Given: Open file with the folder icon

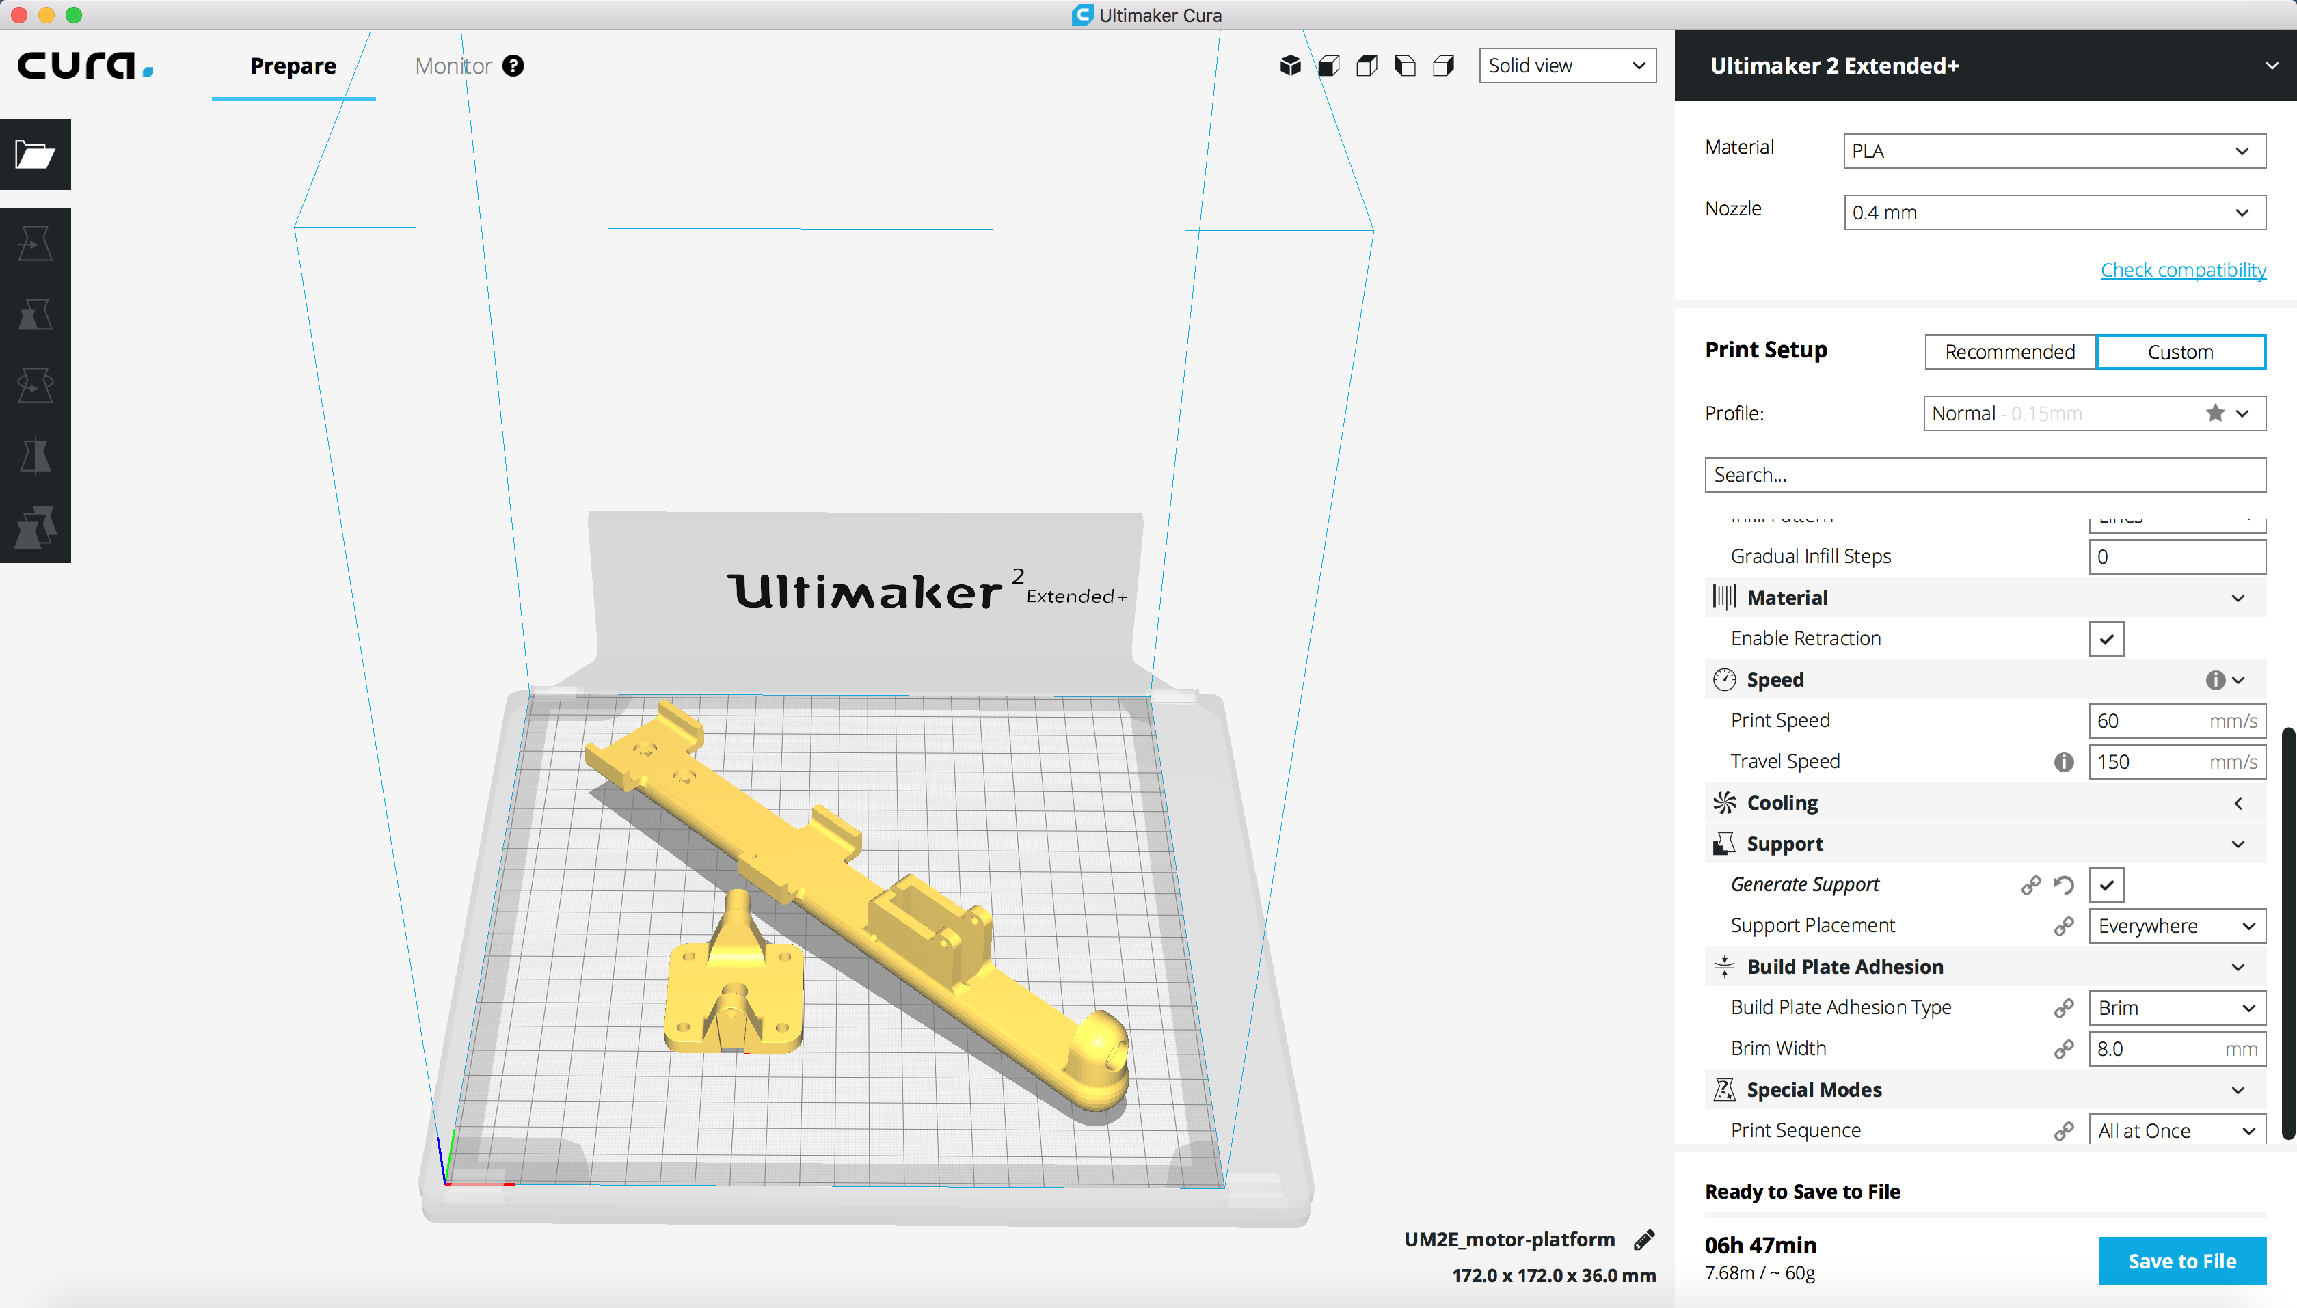Looking at the screenshot, I should click(35, 154).
